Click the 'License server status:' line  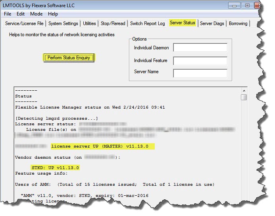coord(45,124)
